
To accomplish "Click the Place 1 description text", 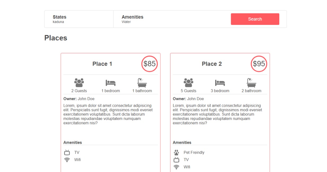I will pos(108,114).
